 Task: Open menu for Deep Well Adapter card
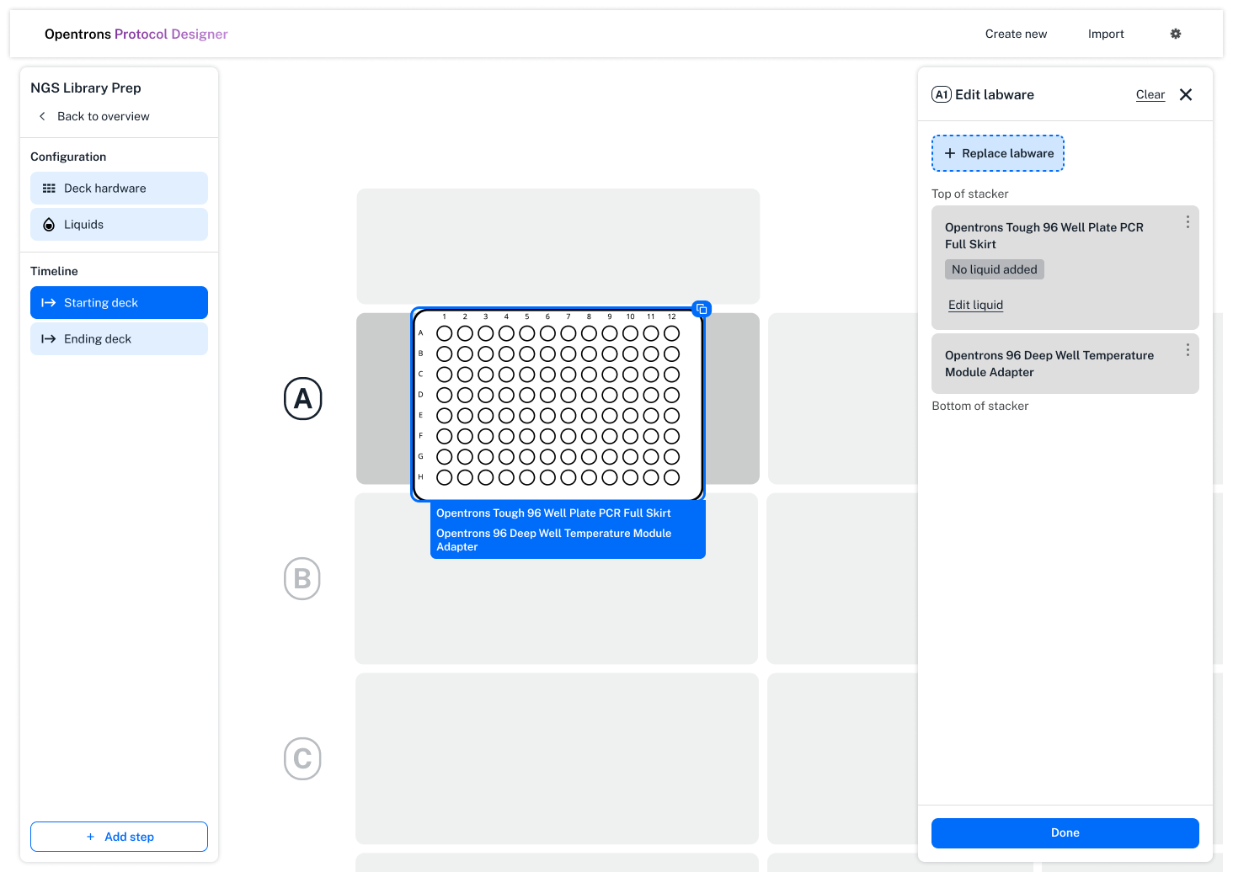pos(1188,349)
